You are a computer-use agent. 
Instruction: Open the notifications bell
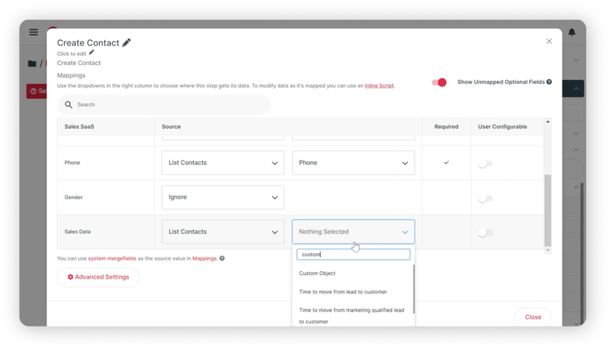click(x=572, y=32)
